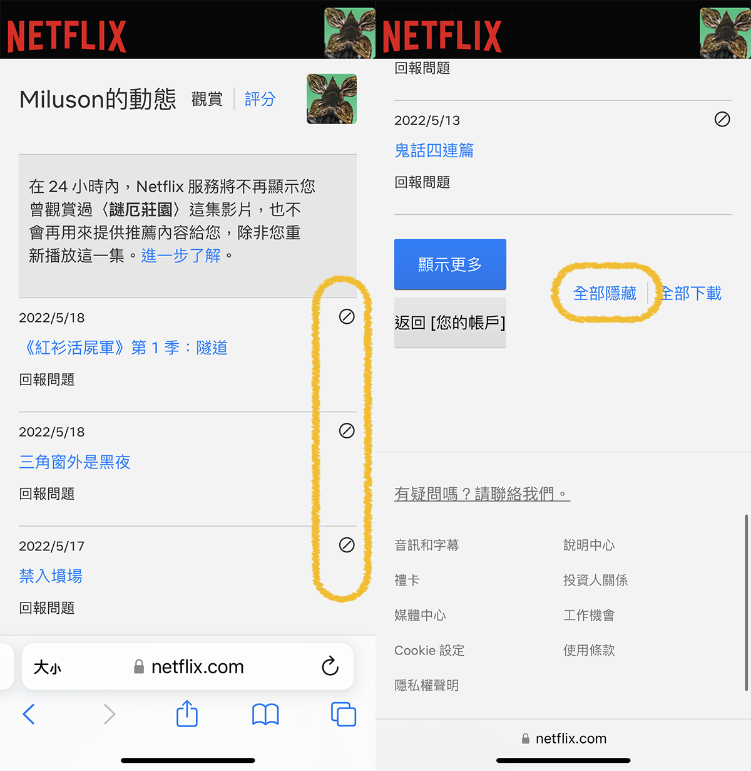Click the 返回 [您的帳戶] button
This screenshot has width=751, height=771.
click(450, 323)
